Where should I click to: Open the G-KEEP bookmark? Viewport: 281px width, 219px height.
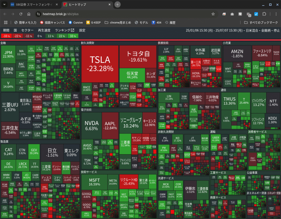pos(93,23)
